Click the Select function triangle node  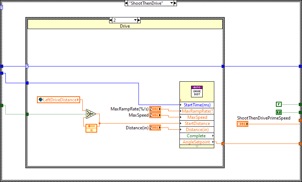89,114
